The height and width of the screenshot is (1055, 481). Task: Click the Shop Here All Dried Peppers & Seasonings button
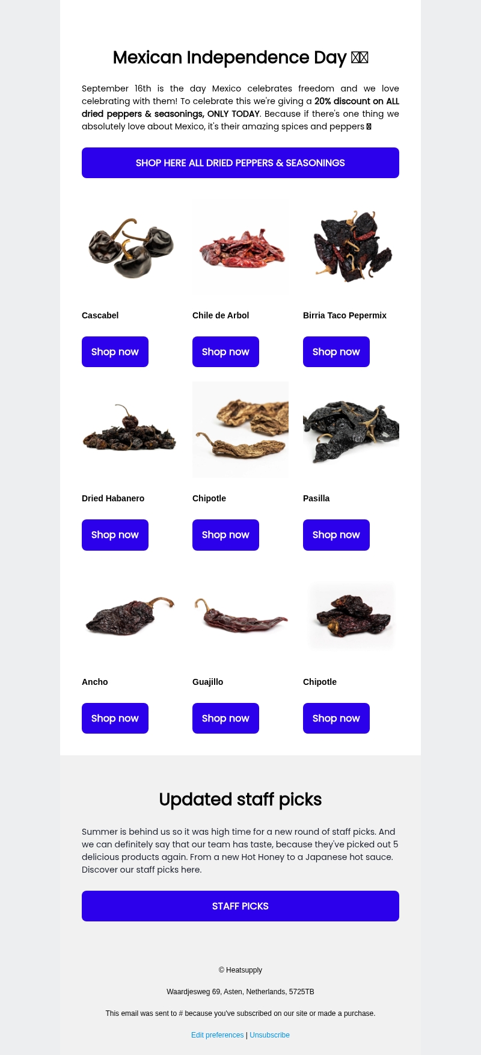pos(240,162)
